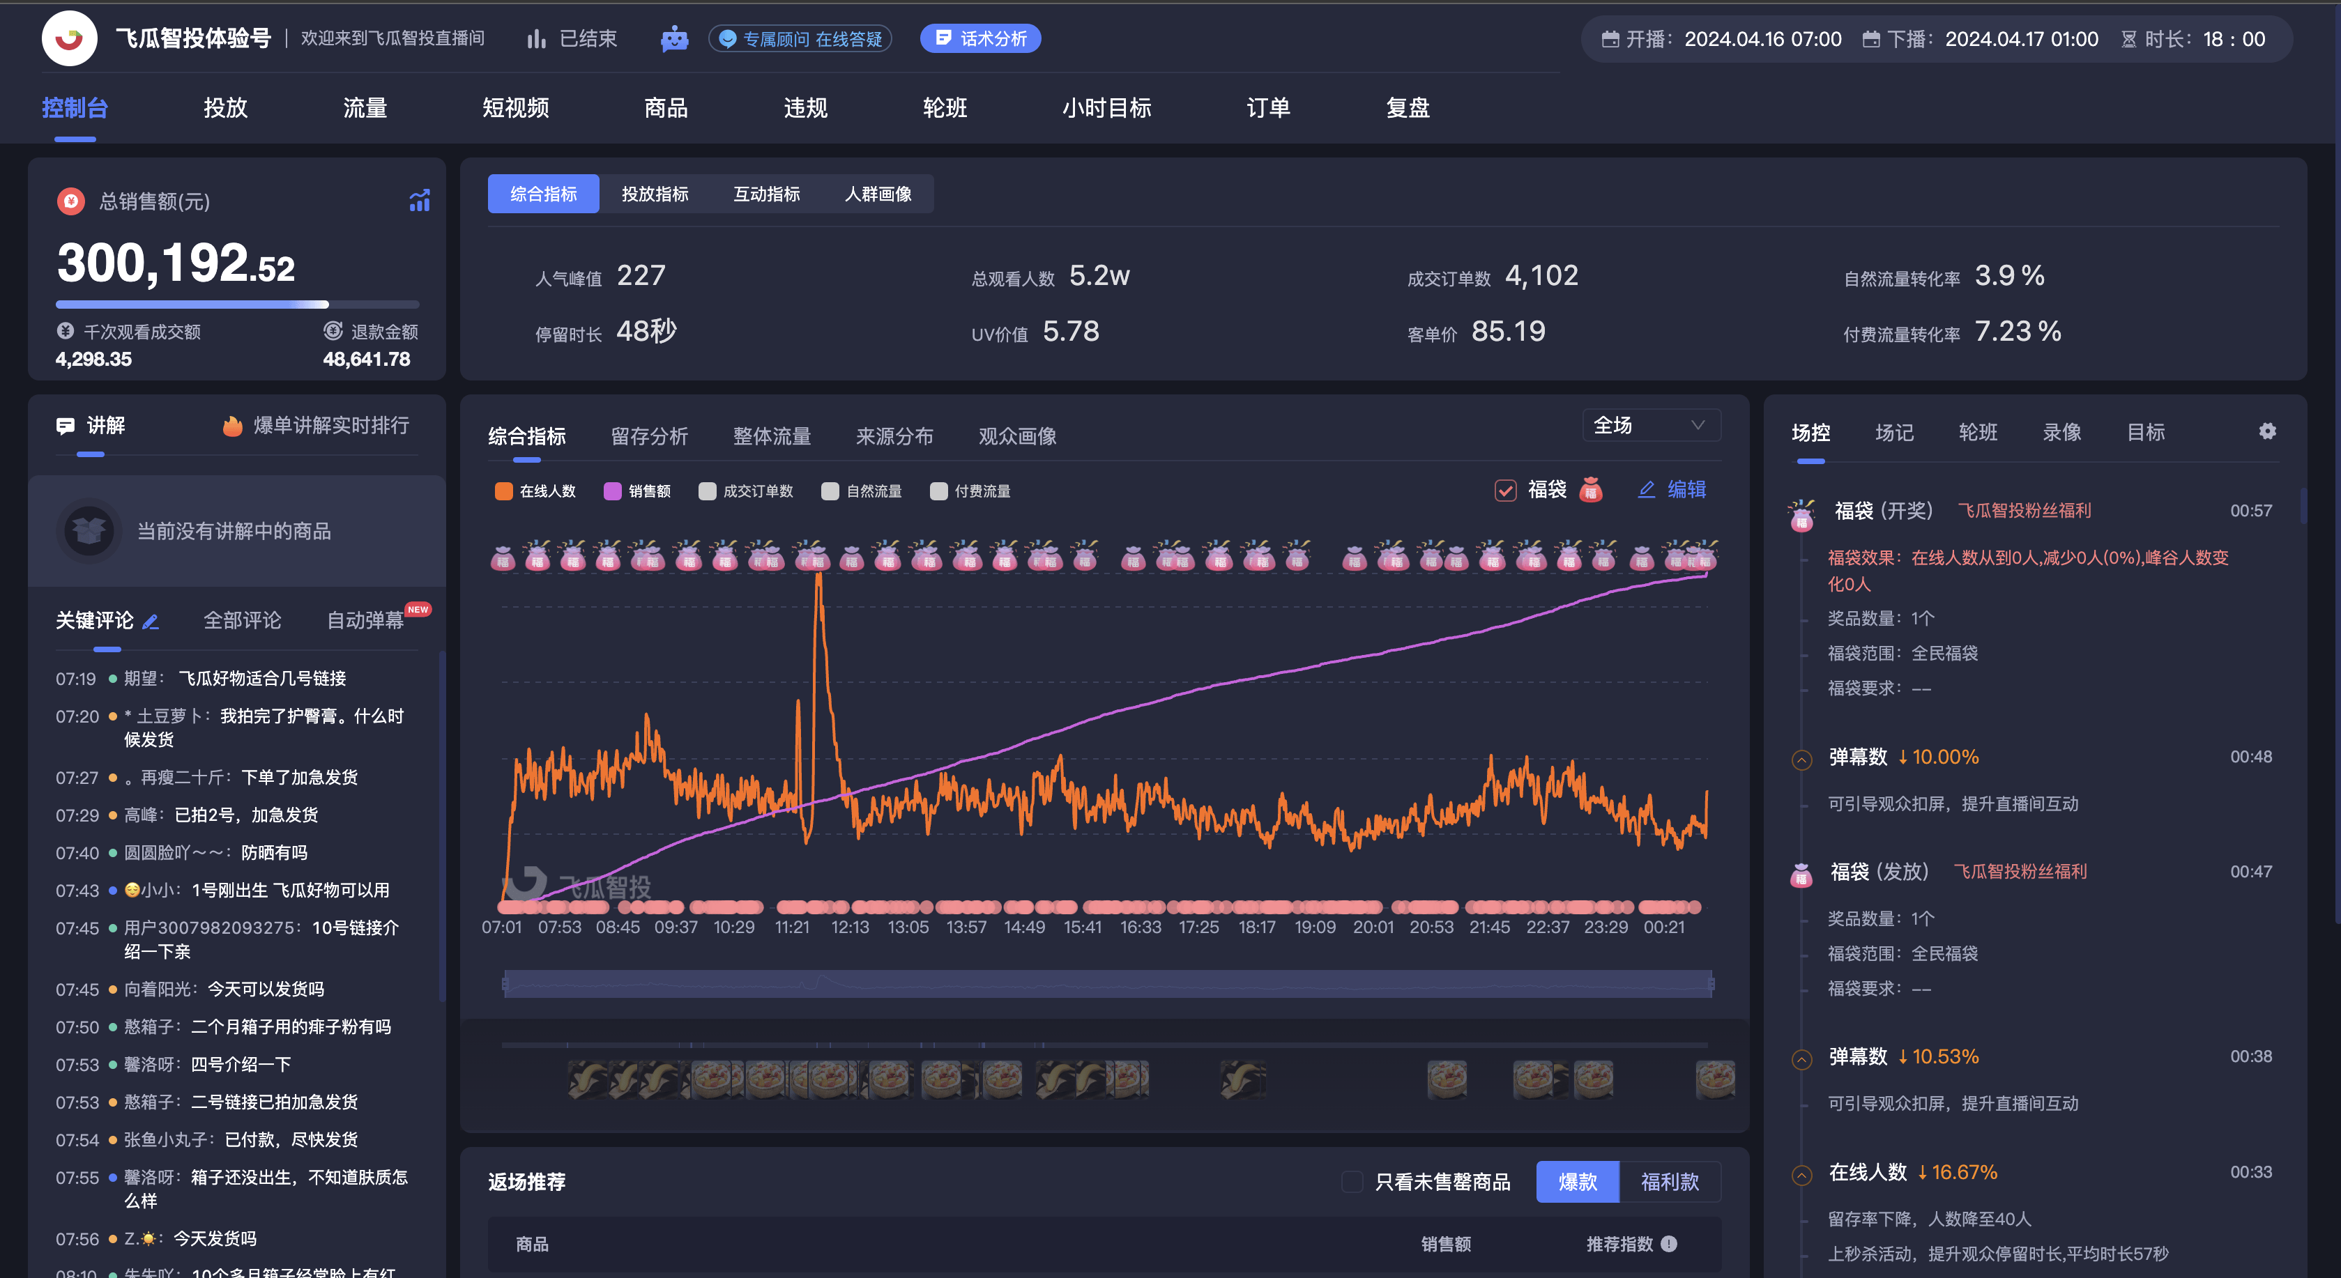Open the 全场 range dropdown
The width and height of the screenshot is (2341, 1278).
[x=1652, y=425]
